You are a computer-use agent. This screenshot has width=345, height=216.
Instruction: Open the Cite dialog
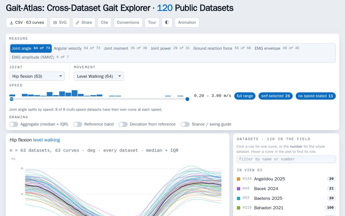[x=105, y=22]
